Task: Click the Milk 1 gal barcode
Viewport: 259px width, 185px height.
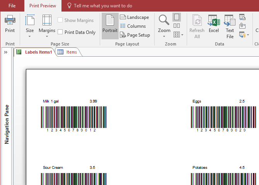Action: (74, 117)
